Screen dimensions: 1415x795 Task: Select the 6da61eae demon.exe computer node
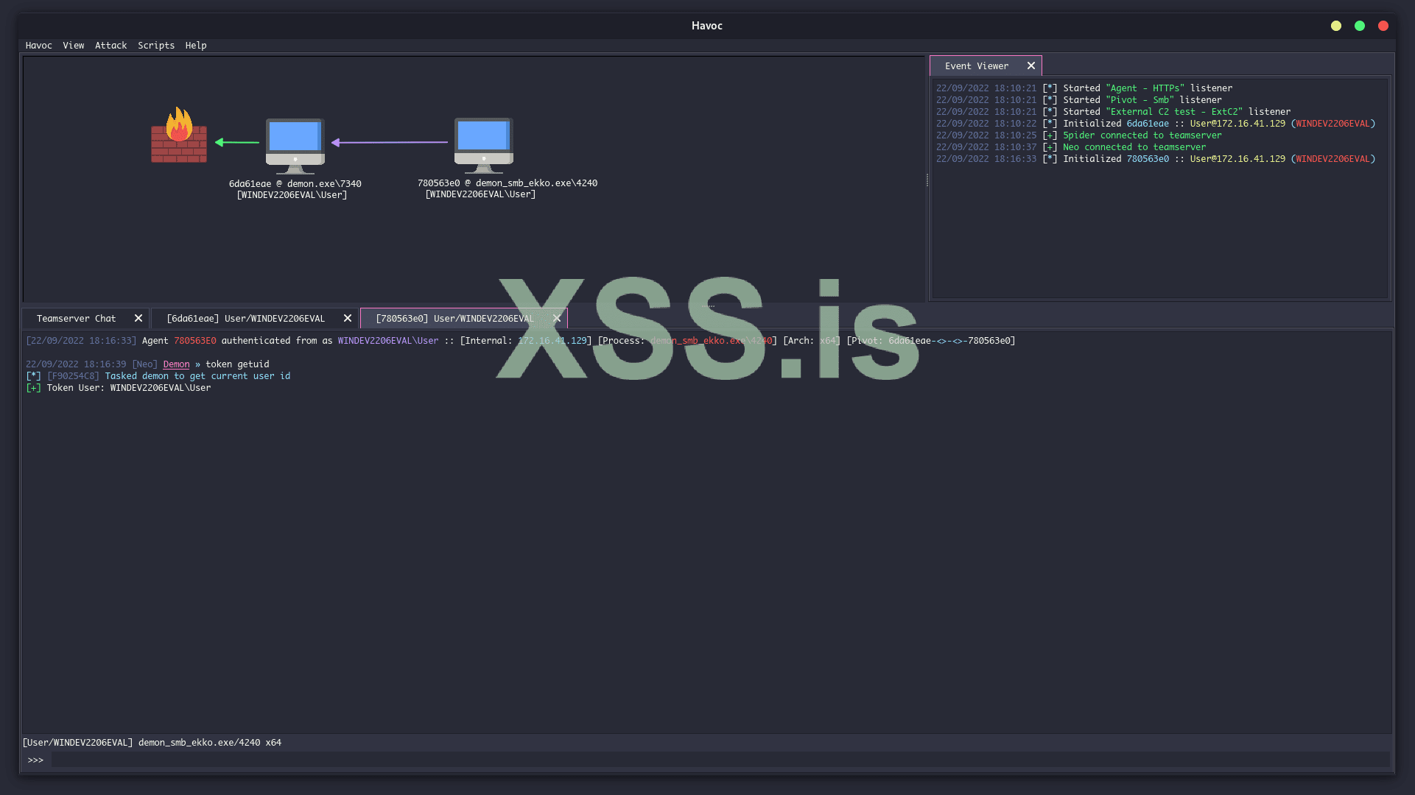coord(295,145)
